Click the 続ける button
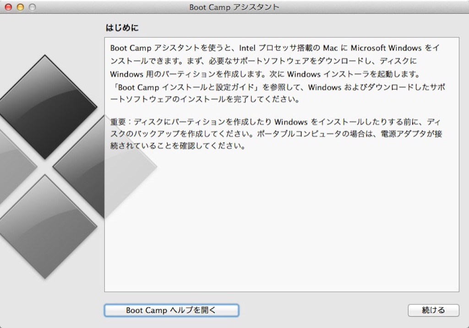 (433, 310)
